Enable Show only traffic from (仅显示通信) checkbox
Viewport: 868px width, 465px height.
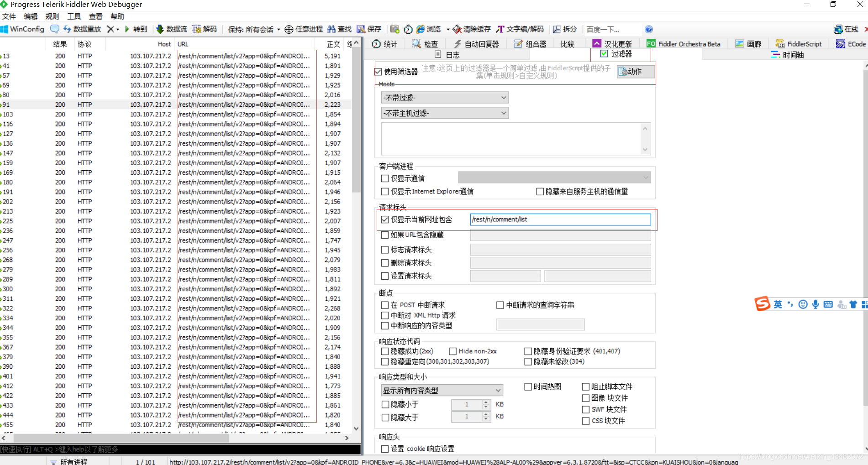pos(385,178)
